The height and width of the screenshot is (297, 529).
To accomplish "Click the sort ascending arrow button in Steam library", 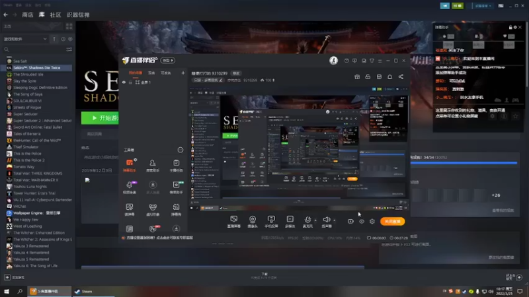I will (54, 39).
